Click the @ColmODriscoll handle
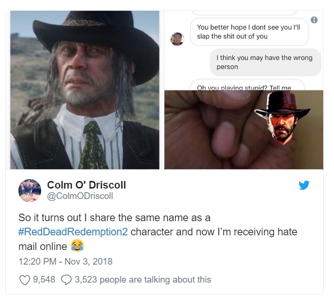Screen dimensions: 334x301 (x=80, y=196)
